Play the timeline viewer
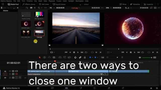The width and height of the screenshot is (161, 90). click(135, 52)
